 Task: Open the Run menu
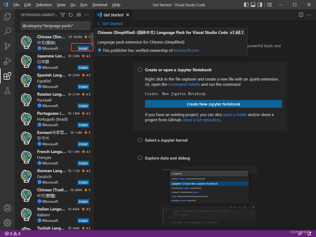click(x=84, y=5)
